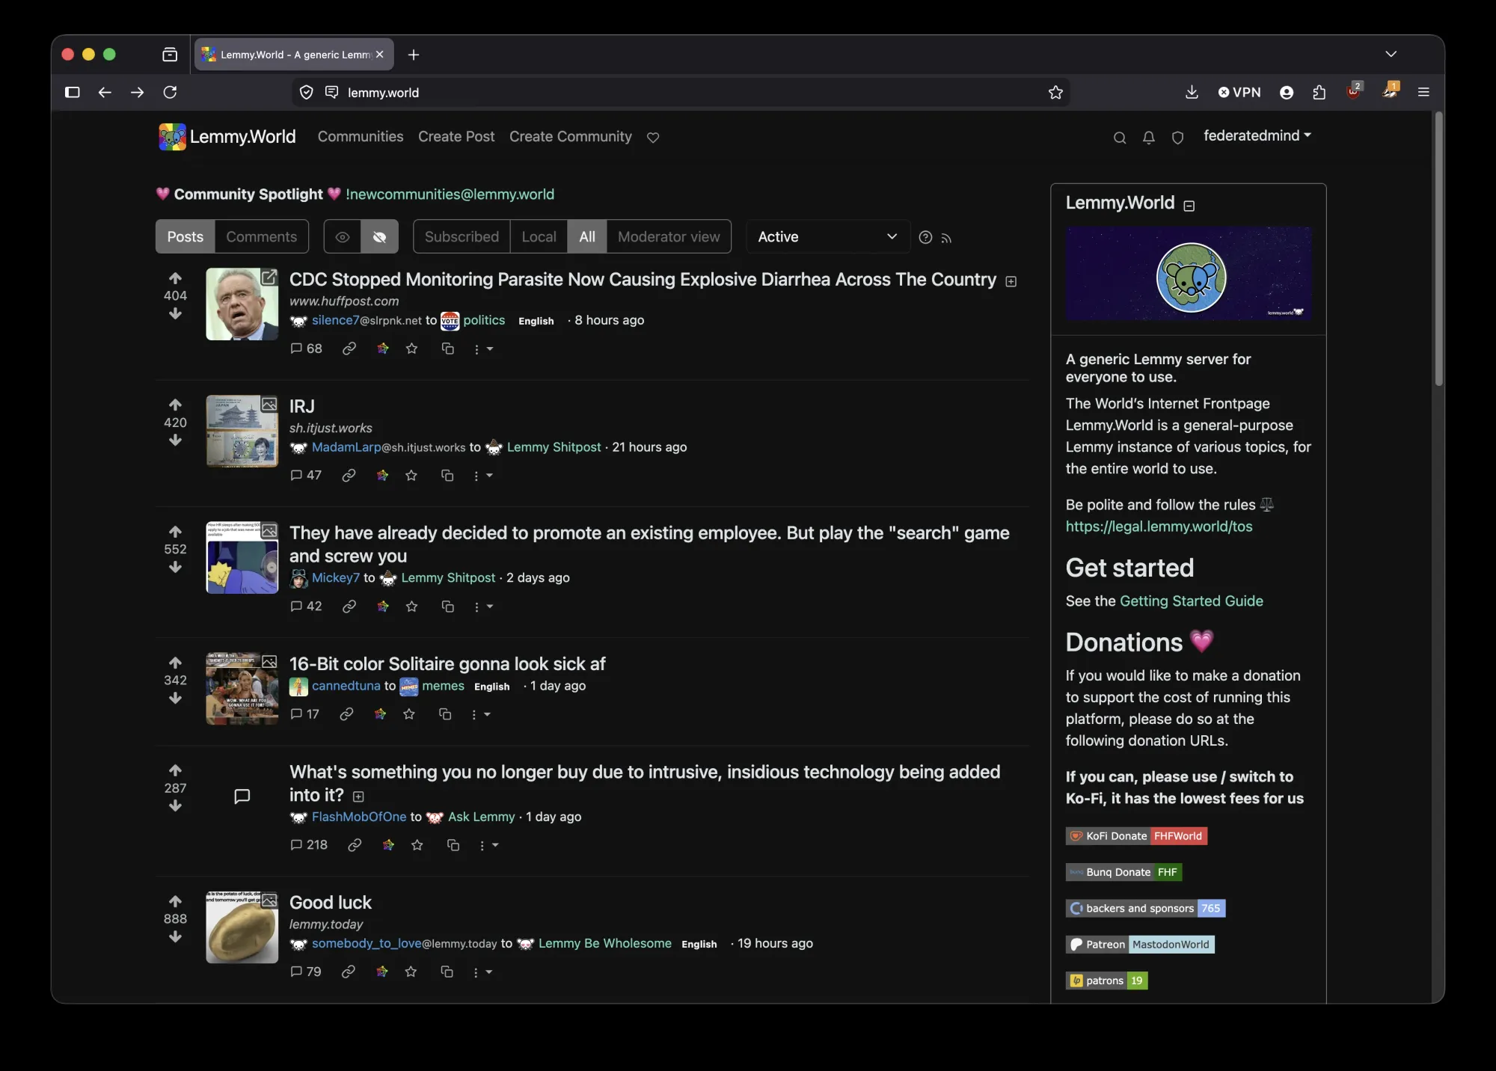1496x1071 pixels.
Task: Expand the CDC post body preview
Action: (x=1011, y=282)
